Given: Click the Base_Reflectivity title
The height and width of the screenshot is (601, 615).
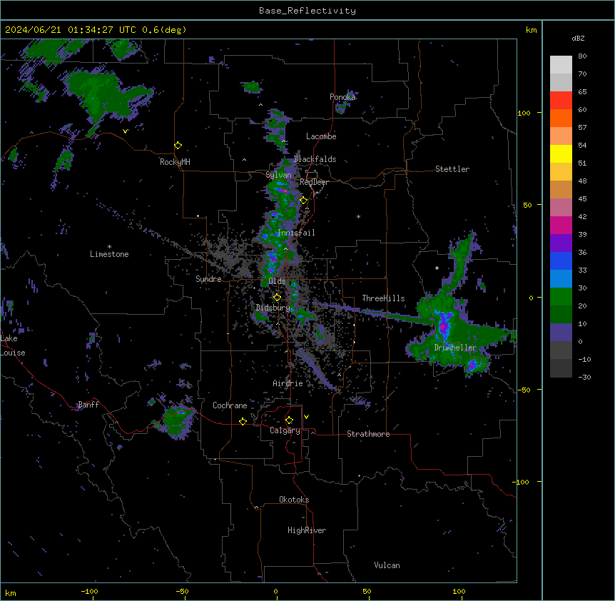Looking at the screenshot, I should click(x=307, y=11).
